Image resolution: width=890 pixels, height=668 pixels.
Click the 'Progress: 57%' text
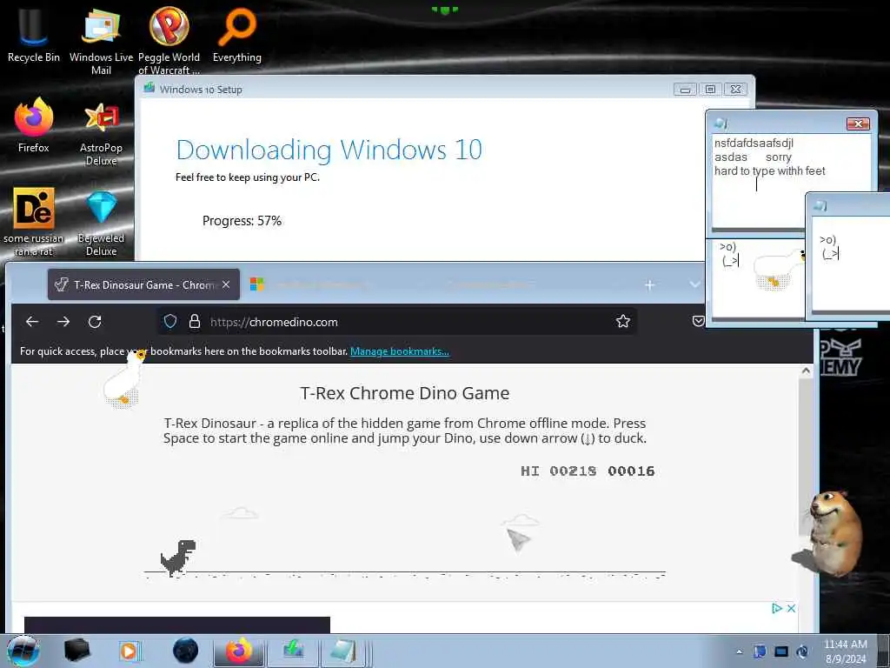pos(242,220)
